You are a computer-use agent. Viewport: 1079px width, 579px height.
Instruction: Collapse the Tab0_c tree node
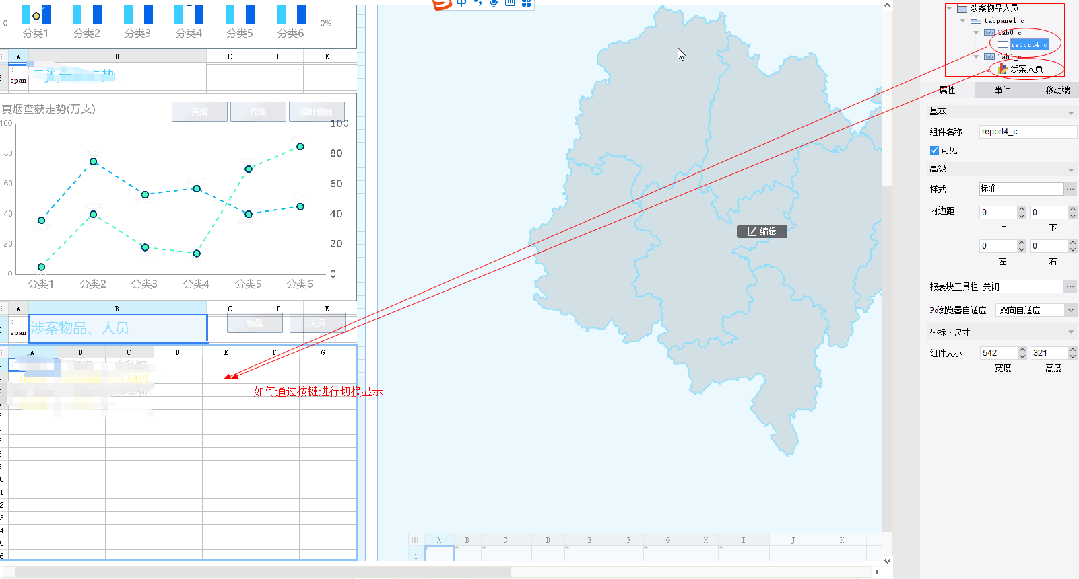[976, 32]
